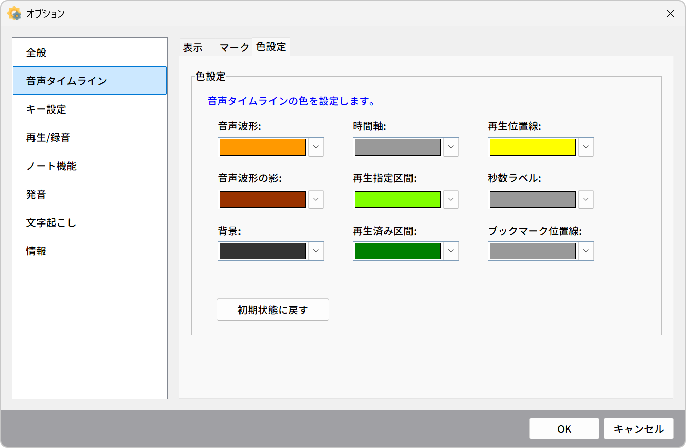The height and width of the screenshot is (448, 686).
Task: Open 背景 color dropdown arrow
Action: [316, 251]
